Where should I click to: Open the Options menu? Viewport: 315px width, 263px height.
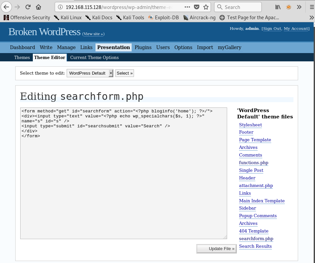183,47
